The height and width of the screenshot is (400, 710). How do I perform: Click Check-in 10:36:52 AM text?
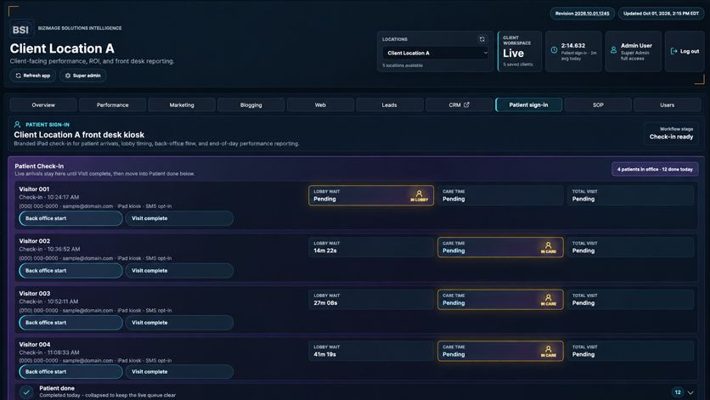pyautogui.click(x=49, y=249)
